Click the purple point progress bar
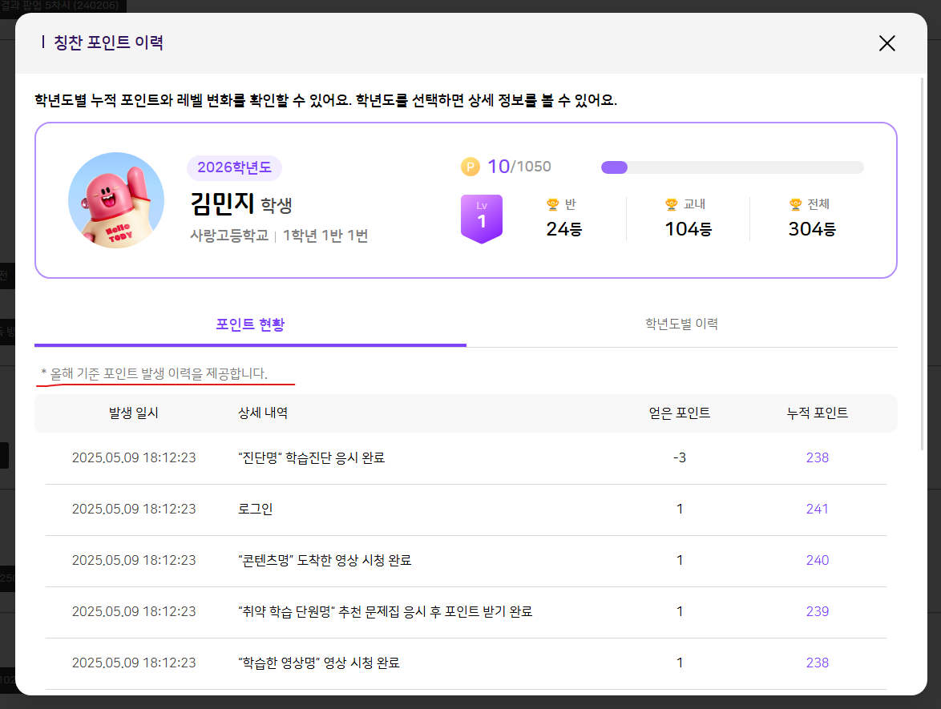941x709 pixels. click(732, 167)
